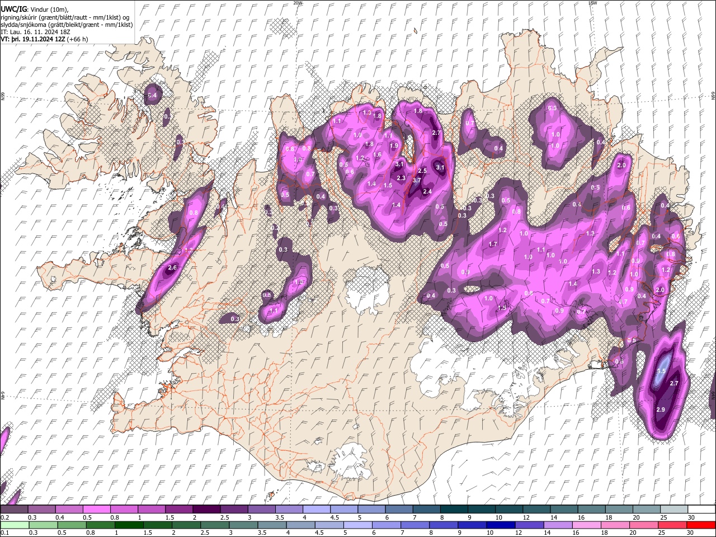This screenshot has width=716, height=537.
Task: Click the '(+66 h)' forecast offset text
Action: click(x=77, y=40)
